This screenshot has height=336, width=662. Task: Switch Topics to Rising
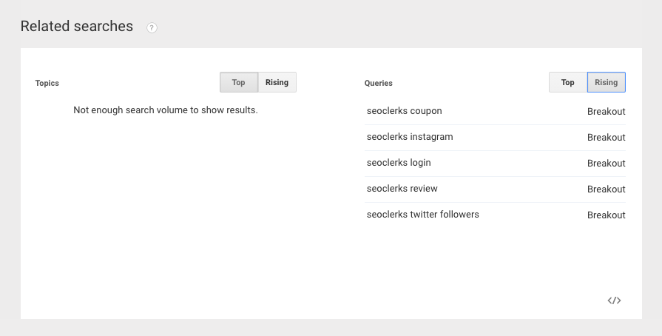coord(277,82)
